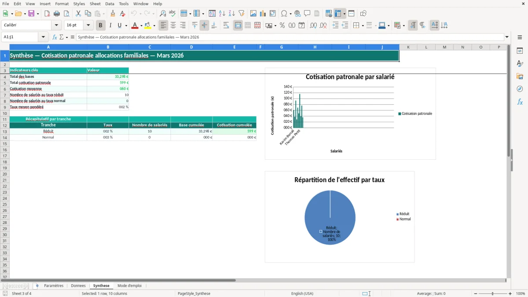Switch to the Mode d'emploi sheet tab
The image size is (528, 297).
click(x=129, y=286)
